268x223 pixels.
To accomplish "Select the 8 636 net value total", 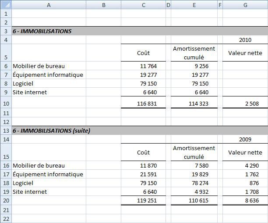I will click(245, 201).
